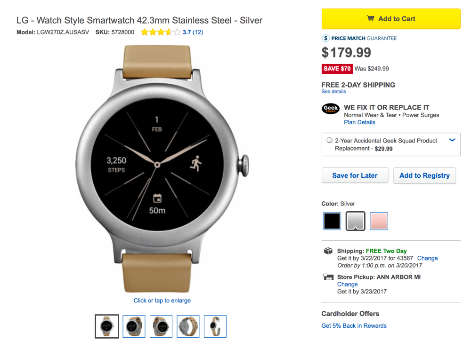Image resolution: width=471 pixels, height=348 pixels.
Task: Click the Price Match Guarantee dollar icon
Action: [x=325, y=38]
